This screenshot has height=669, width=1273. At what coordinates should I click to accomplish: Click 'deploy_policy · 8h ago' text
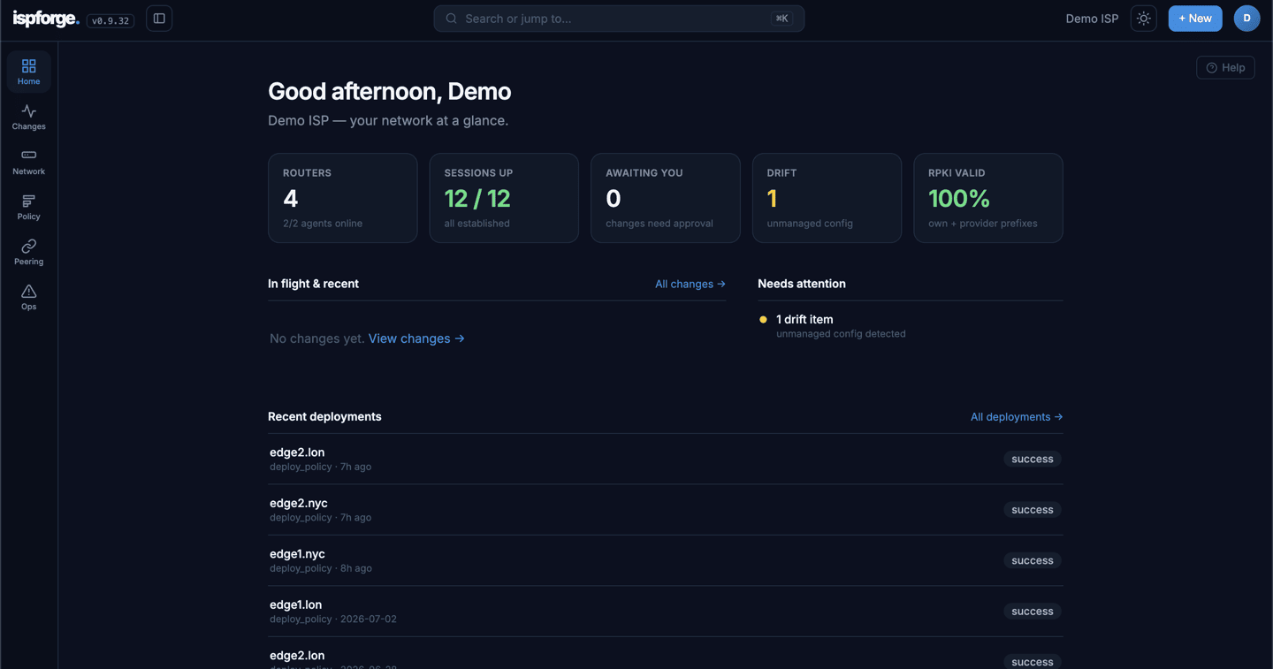click(x=321, y=568)
